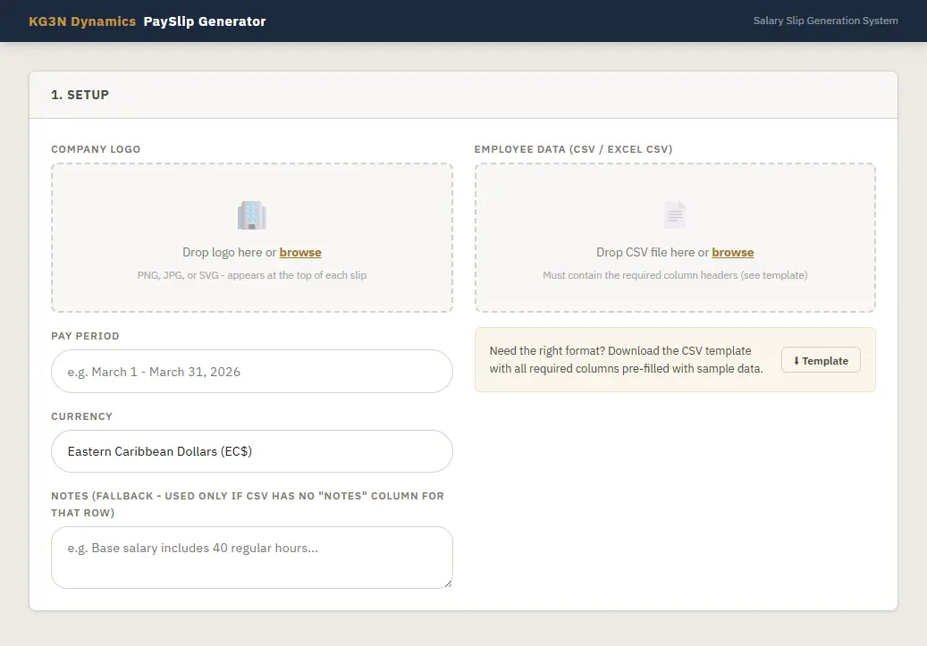Open the browse link for the CSV file
927x646 pixels.
732,252
